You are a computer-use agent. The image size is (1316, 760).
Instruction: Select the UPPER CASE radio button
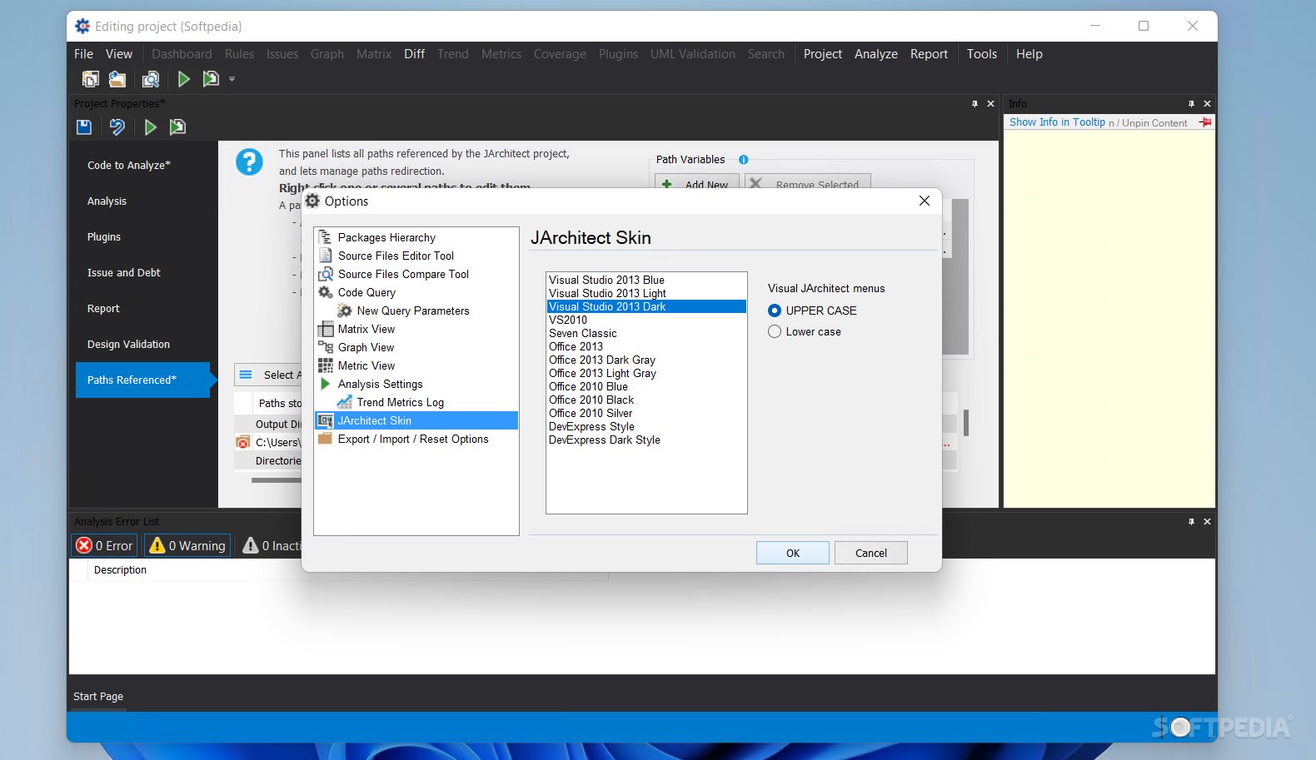click(775, 310)
